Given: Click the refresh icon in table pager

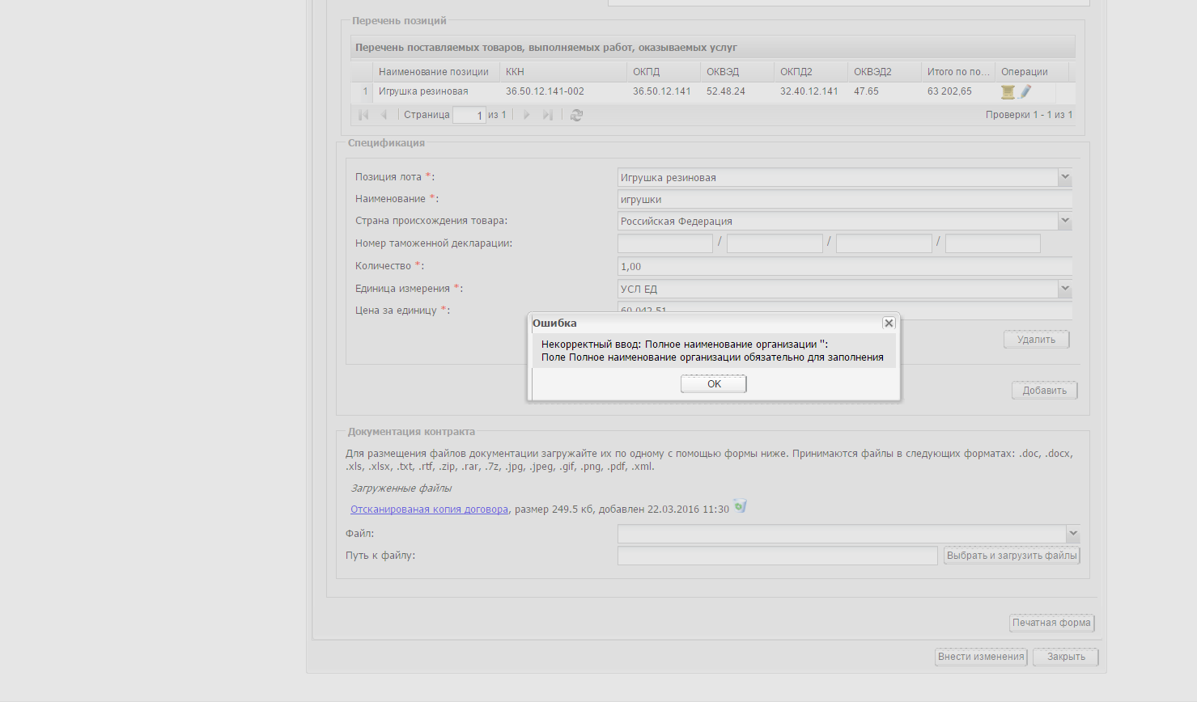Looking at the screenshot, I should 576,116.
